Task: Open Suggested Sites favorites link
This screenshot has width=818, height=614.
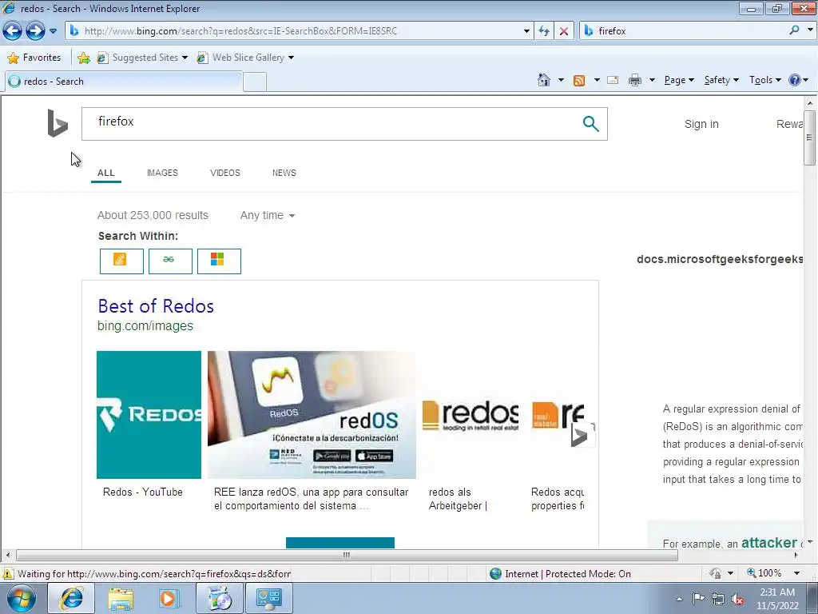Action: [x=142, y=58]
